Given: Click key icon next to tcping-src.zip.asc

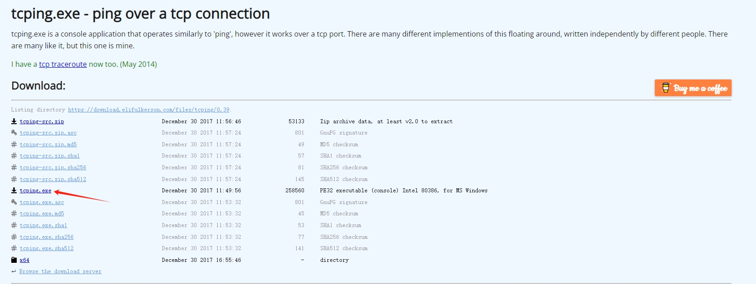Looking at the screenshot, I should click(14, 133).
